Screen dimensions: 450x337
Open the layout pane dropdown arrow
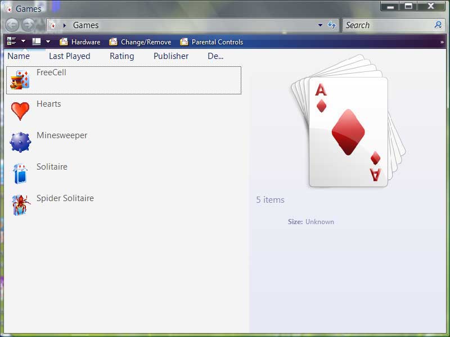48,42
